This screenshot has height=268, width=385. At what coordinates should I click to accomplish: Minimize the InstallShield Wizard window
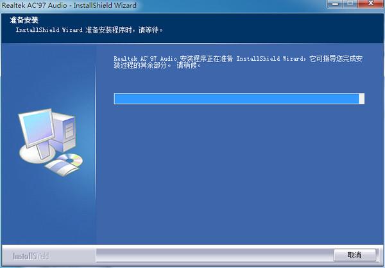click(x=335, y=4)
